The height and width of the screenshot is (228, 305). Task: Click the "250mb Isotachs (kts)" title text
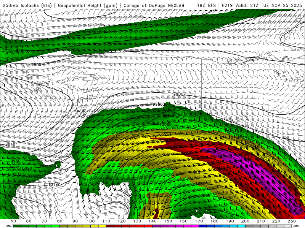tap(27, 5)
